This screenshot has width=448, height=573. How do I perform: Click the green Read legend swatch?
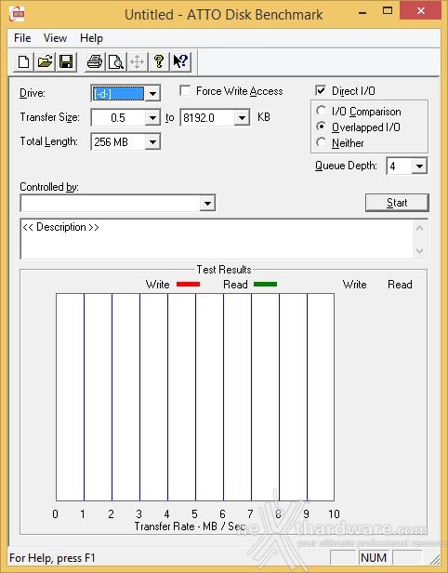click(x=265, y=284)
